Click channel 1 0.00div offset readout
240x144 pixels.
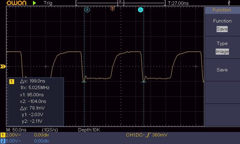pyautogui.click(x=41, y=135)
